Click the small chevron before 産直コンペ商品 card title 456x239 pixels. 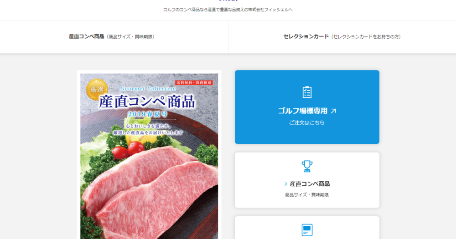(x=286, y=184)
